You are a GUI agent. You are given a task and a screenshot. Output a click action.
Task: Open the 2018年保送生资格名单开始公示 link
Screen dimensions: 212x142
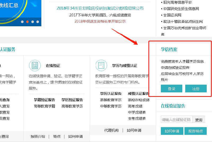click(100, 21)
